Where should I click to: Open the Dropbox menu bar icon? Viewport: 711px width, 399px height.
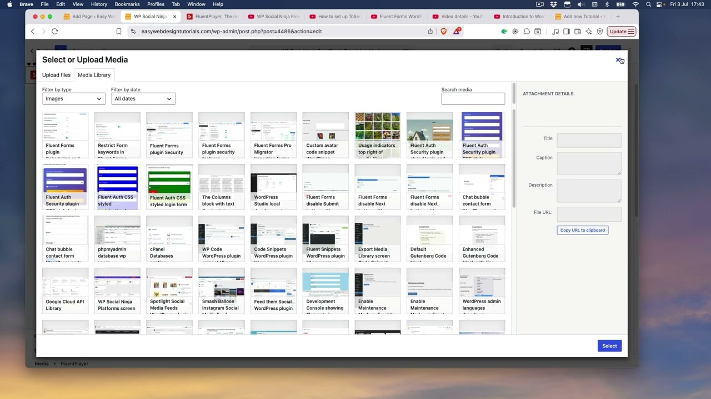(x=553, y=4)
